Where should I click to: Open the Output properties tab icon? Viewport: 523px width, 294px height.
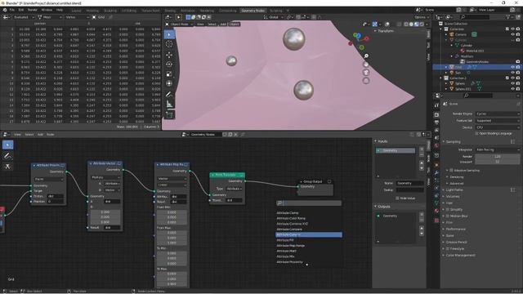point(436,122)
